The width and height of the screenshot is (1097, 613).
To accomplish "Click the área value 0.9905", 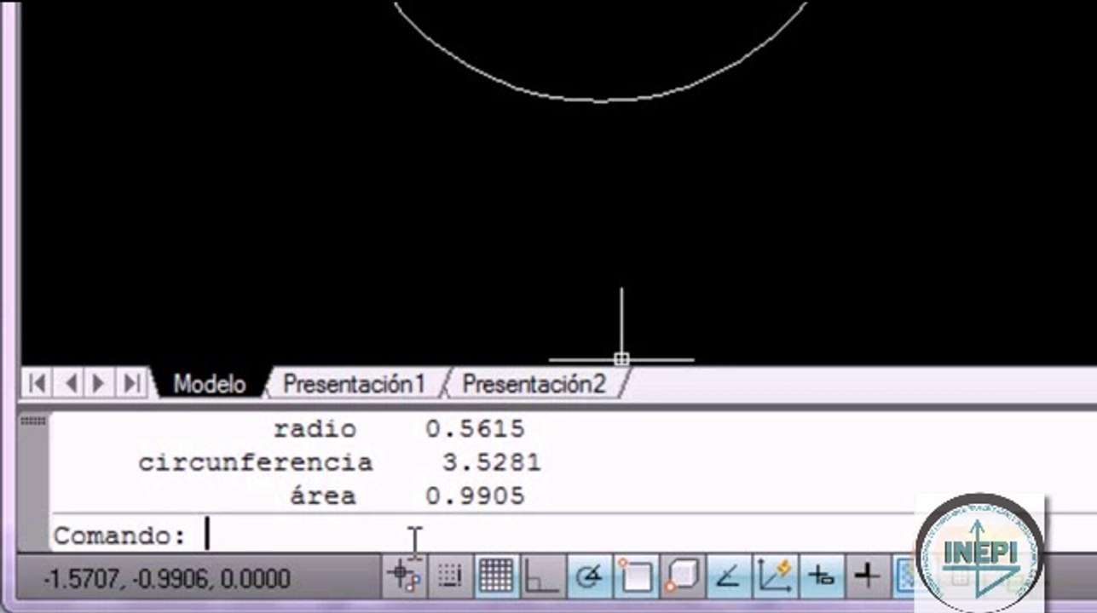I will click(x=475, y=496).
